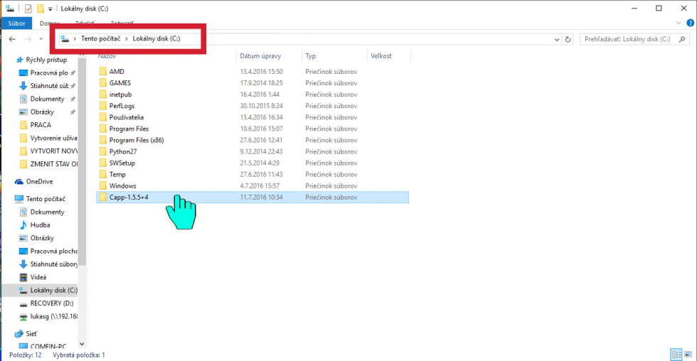
Task: Click Tento počítač in the address breadcrumb
Action: tap(100, 38)
